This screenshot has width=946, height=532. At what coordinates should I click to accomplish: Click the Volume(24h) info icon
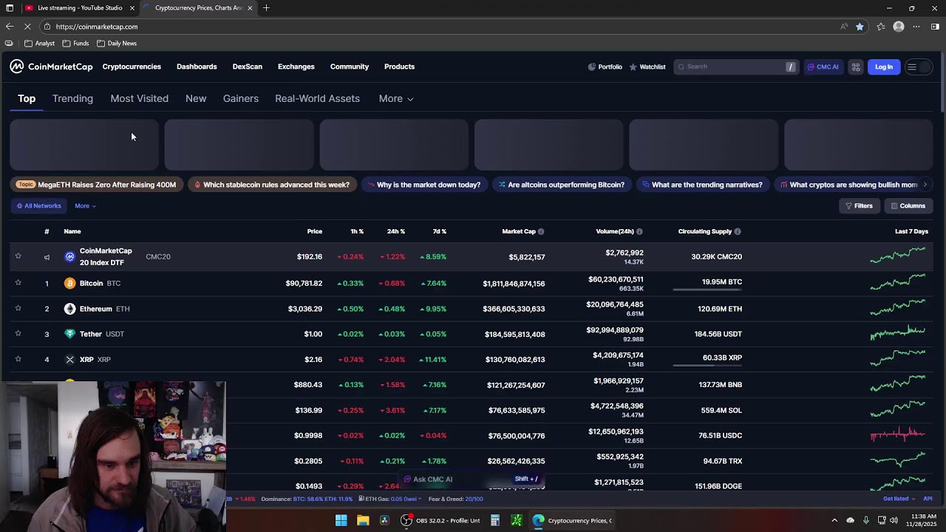tap(639, 231)
